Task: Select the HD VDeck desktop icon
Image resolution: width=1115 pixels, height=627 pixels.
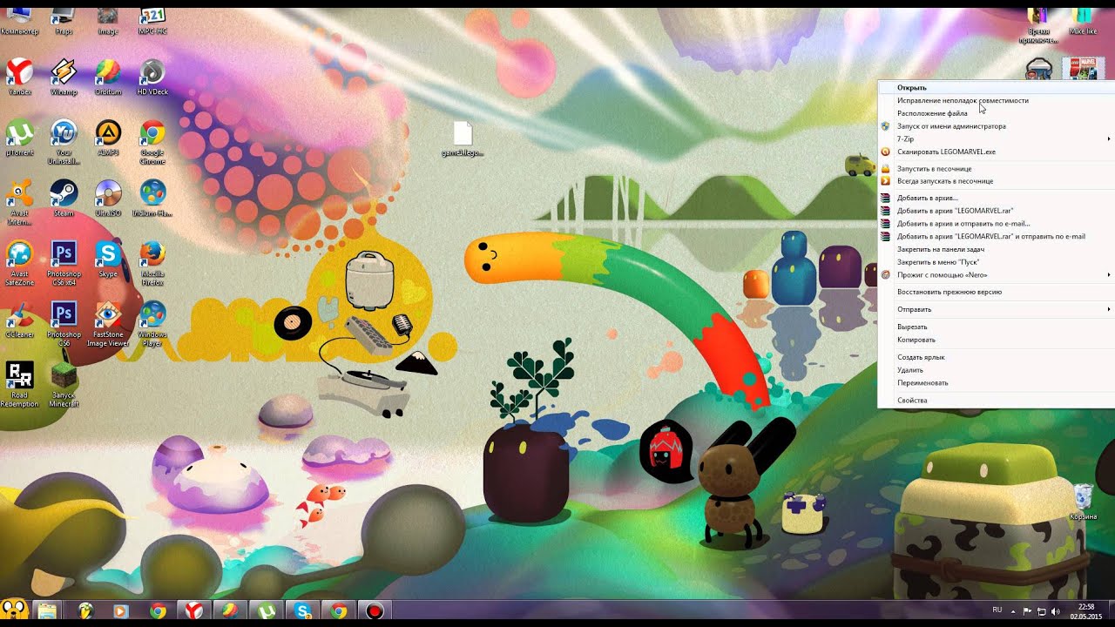Action: (x=152, y=76)
